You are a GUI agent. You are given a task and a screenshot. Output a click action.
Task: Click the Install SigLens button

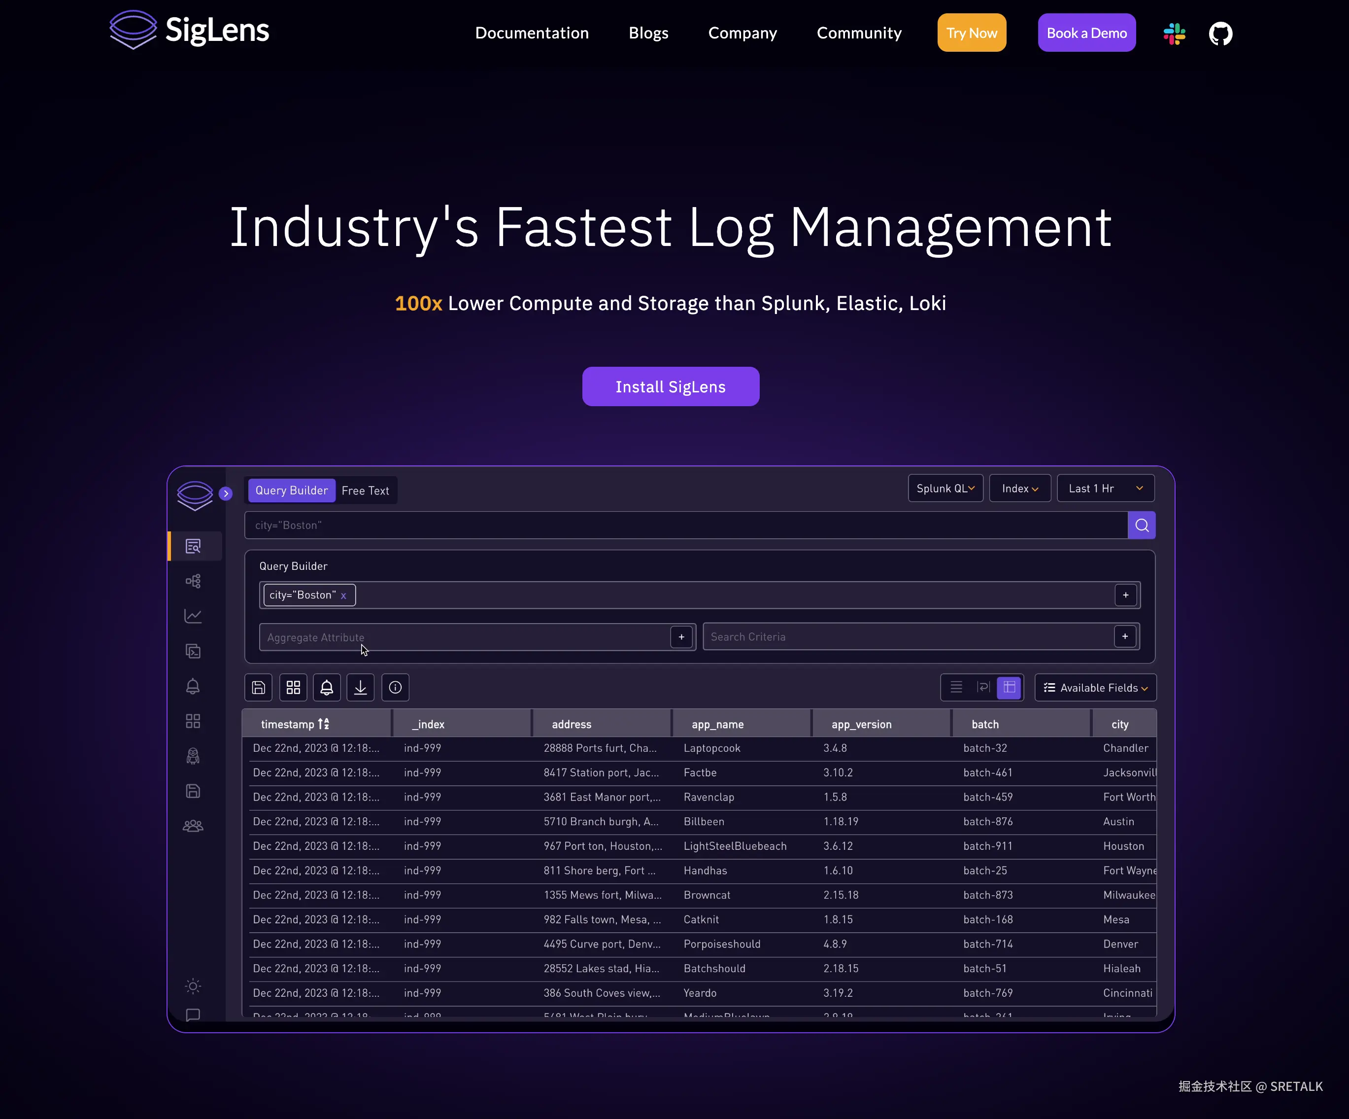pos(671,386)
